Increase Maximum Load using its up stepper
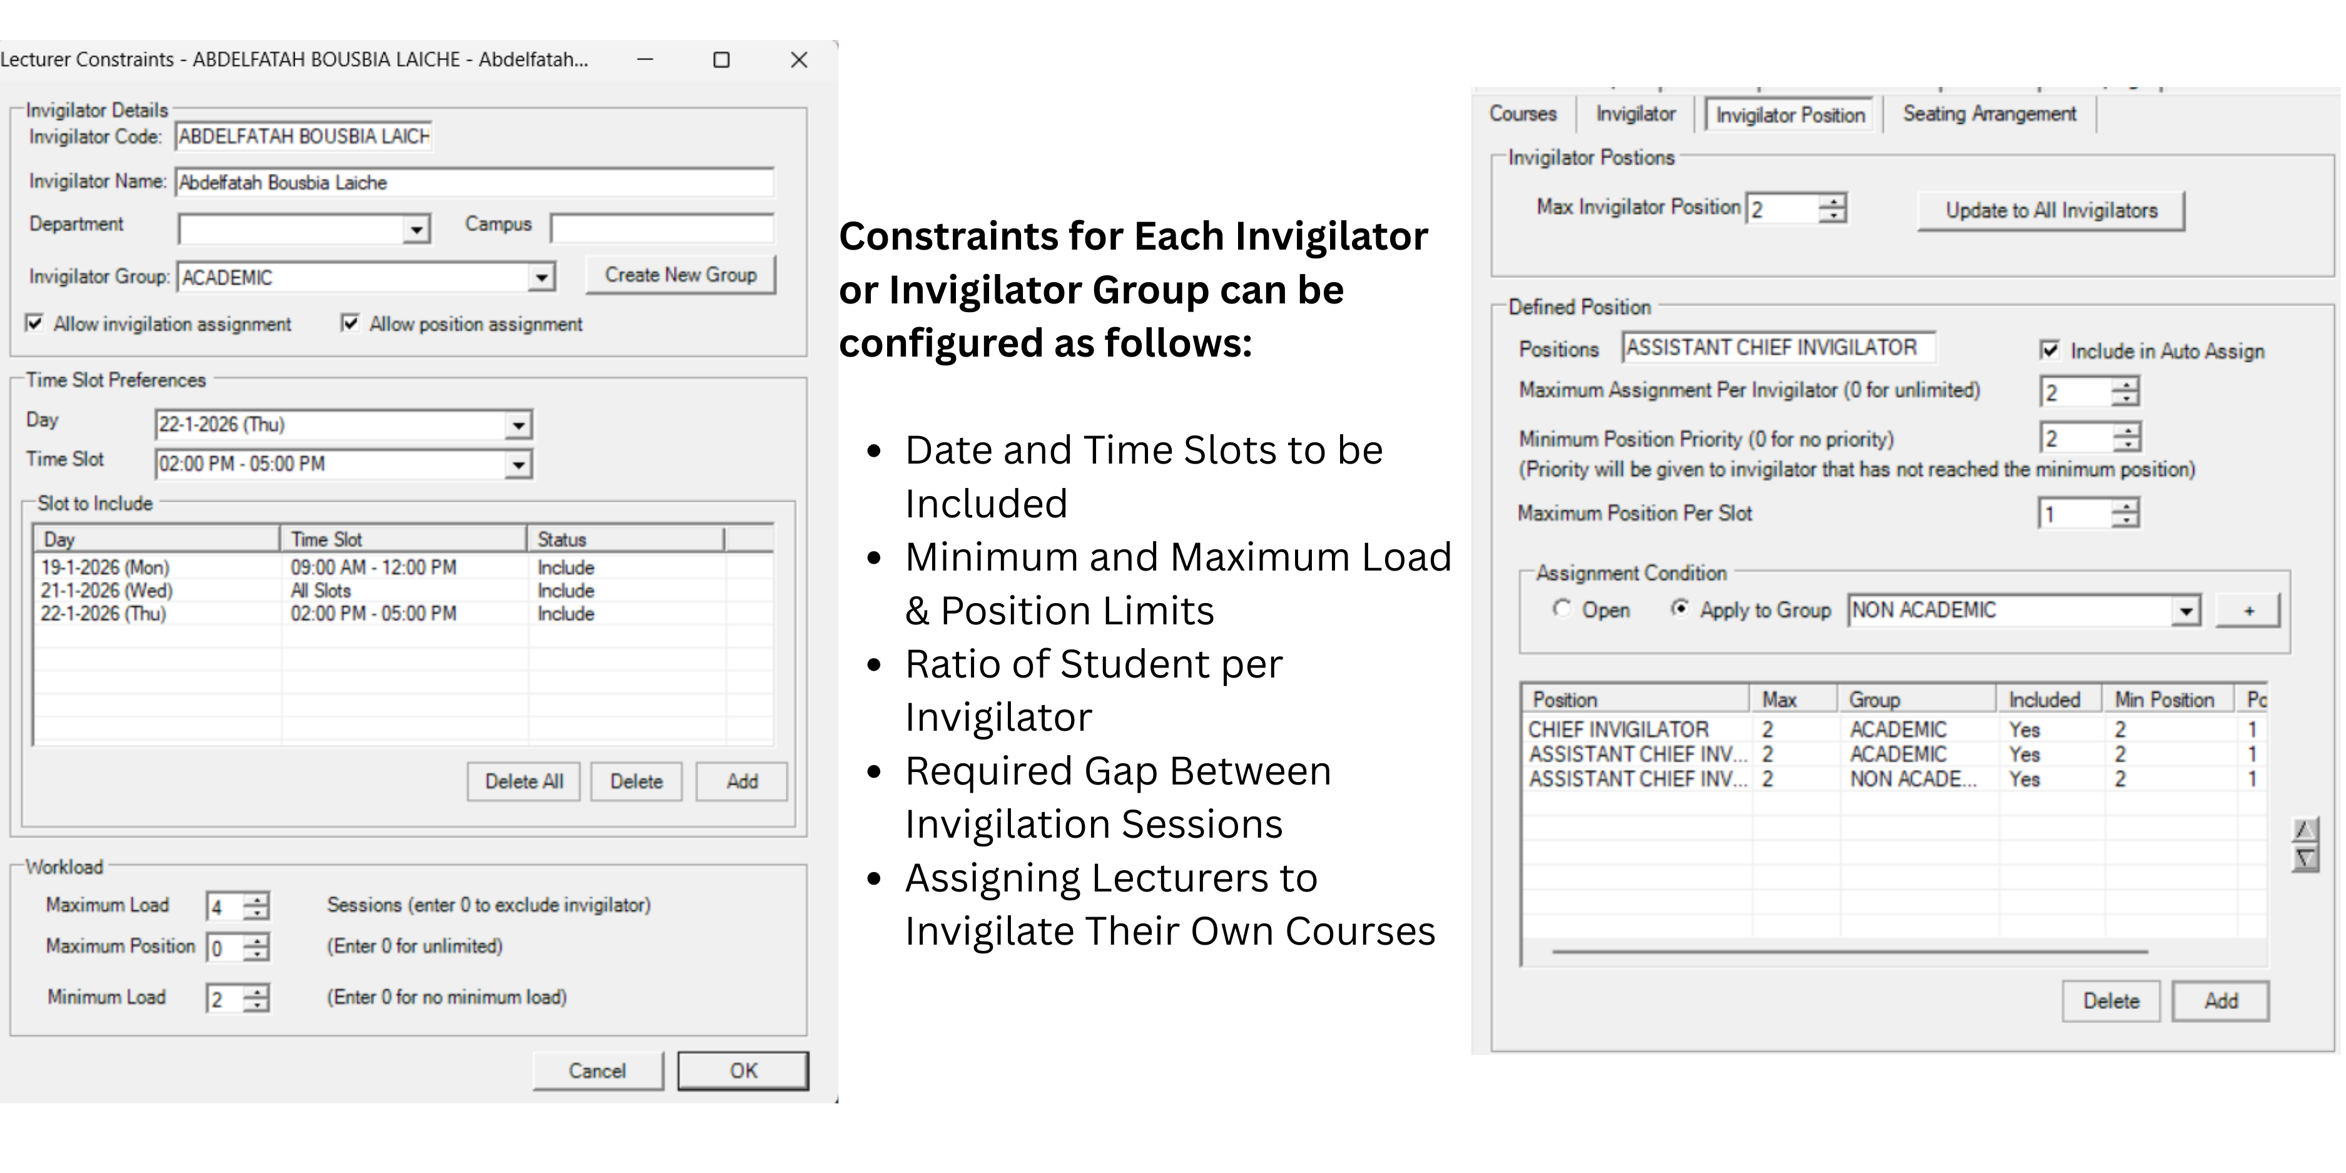 coord(258,900)
